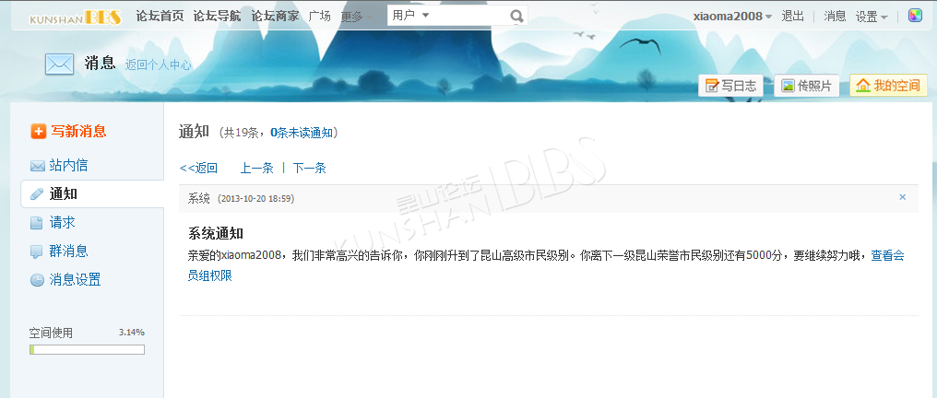Viewport: 937px width, 398px height.
Task: Click the orange plus 写新消息 icon
Action: point(38,131)
